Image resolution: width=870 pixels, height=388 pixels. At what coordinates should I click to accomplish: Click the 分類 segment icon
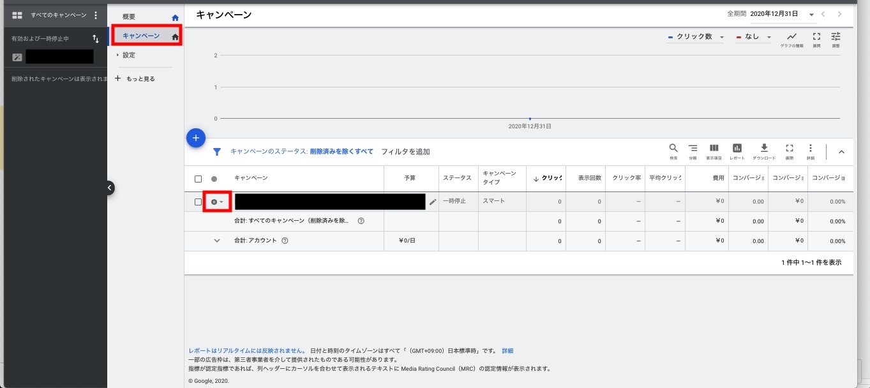693,149
